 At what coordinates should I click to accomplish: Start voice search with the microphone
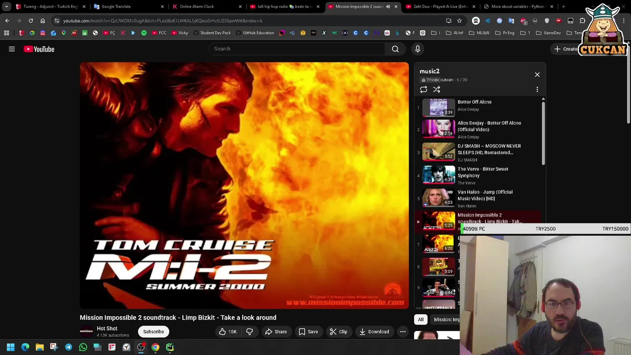pyautogui.click(x=418, y=49)
